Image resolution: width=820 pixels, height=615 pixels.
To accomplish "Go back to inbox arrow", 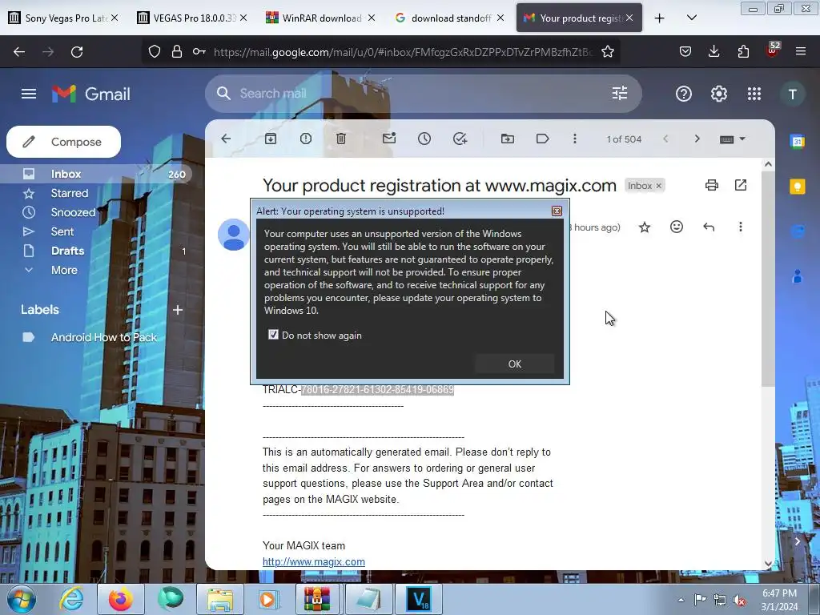I will pyautogui.click(x=226, y=139).
